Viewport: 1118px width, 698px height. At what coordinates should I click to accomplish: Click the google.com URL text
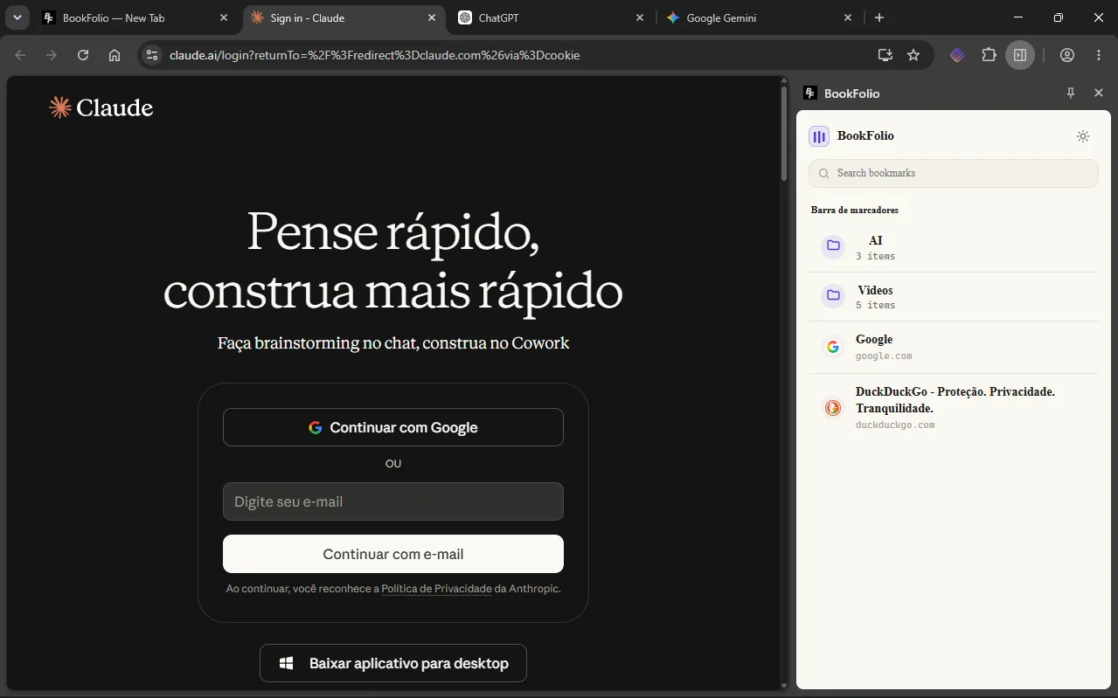pyautogui.click(x=884, y=356)
